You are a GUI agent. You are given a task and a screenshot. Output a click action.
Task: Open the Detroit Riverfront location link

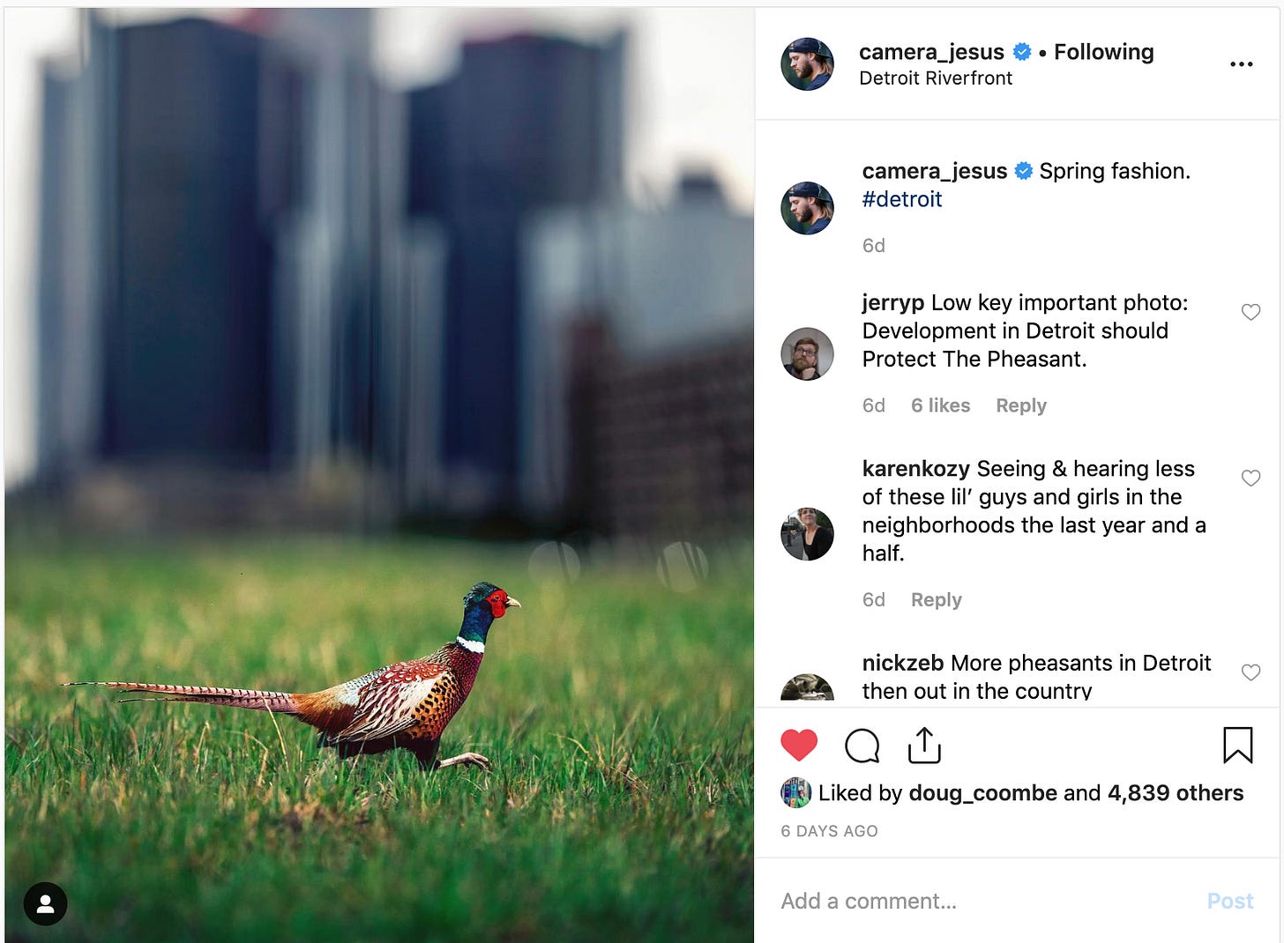[x=936, y=78]
